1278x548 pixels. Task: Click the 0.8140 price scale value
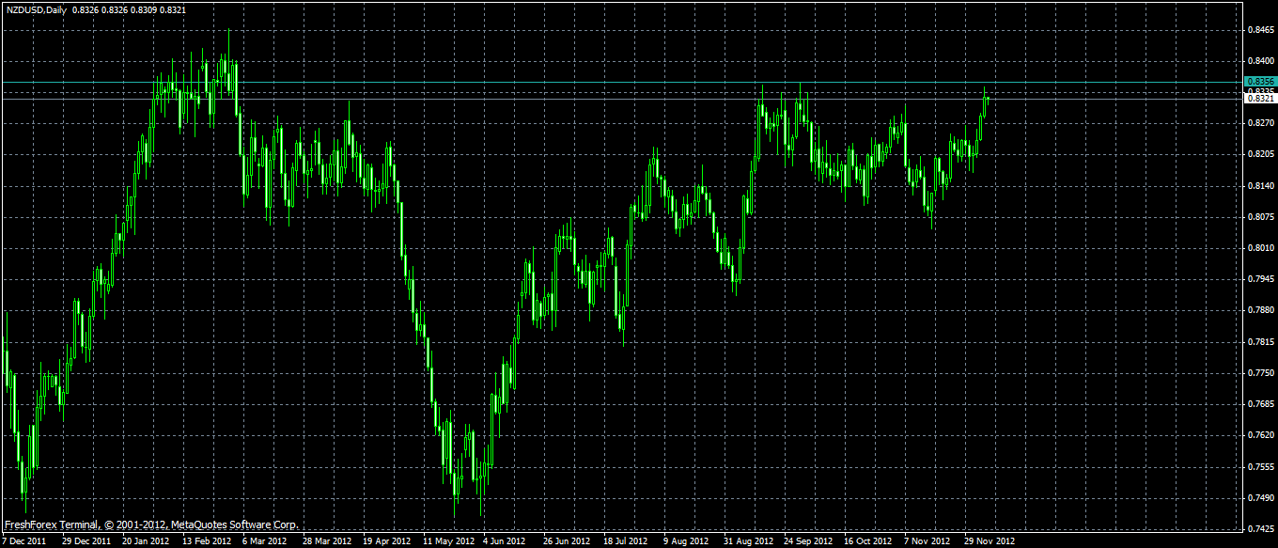tap(1260, 186)
